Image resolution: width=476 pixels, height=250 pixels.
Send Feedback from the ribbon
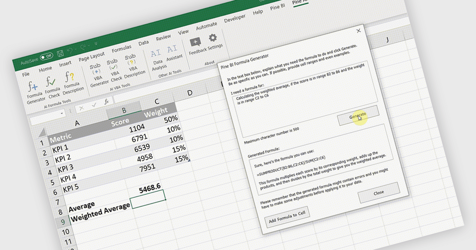(x=197, y=46)
